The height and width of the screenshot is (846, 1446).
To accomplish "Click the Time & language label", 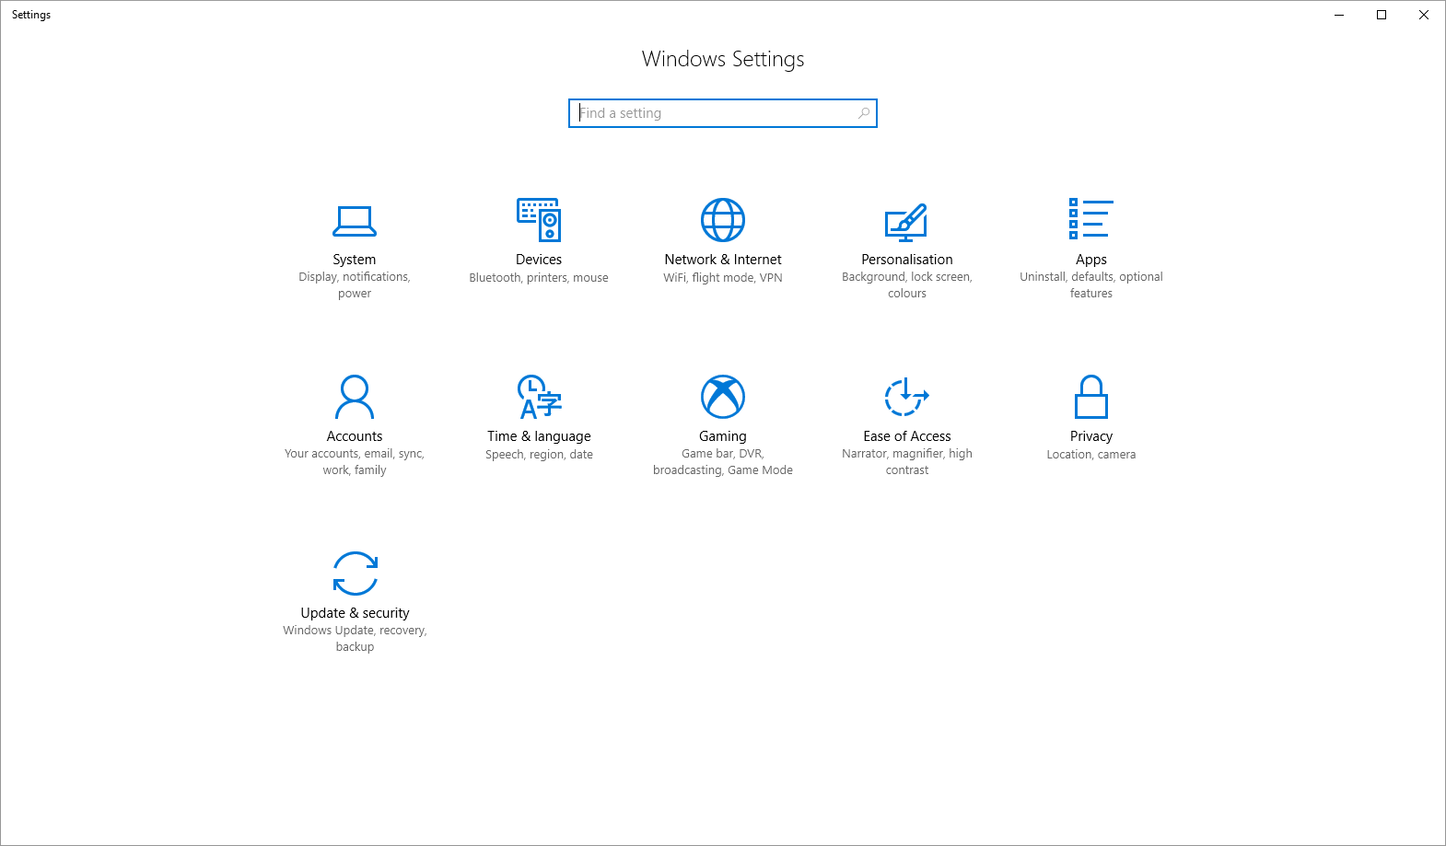I will [539, 436].
